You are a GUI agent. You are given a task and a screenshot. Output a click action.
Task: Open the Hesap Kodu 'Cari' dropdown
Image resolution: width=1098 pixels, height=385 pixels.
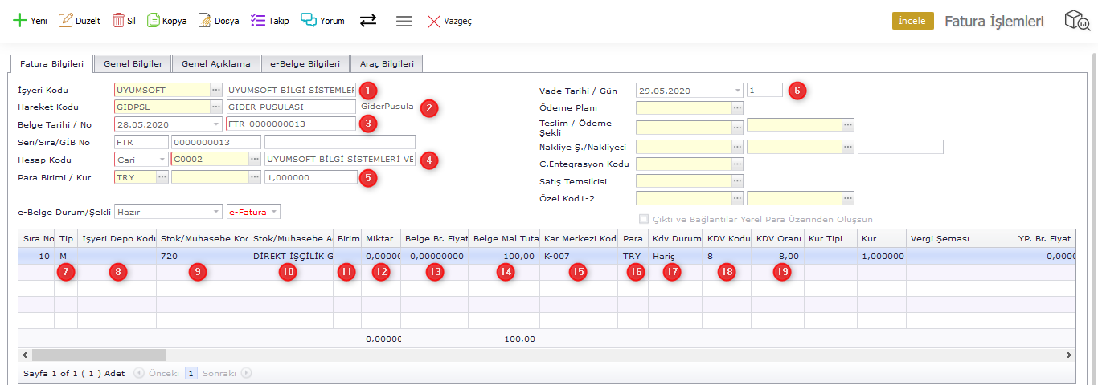162,160
